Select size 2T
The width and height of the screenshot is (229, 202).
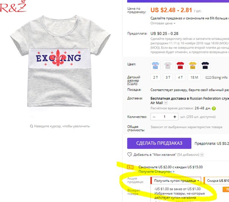pyautogui.click(x=155, y=77)
